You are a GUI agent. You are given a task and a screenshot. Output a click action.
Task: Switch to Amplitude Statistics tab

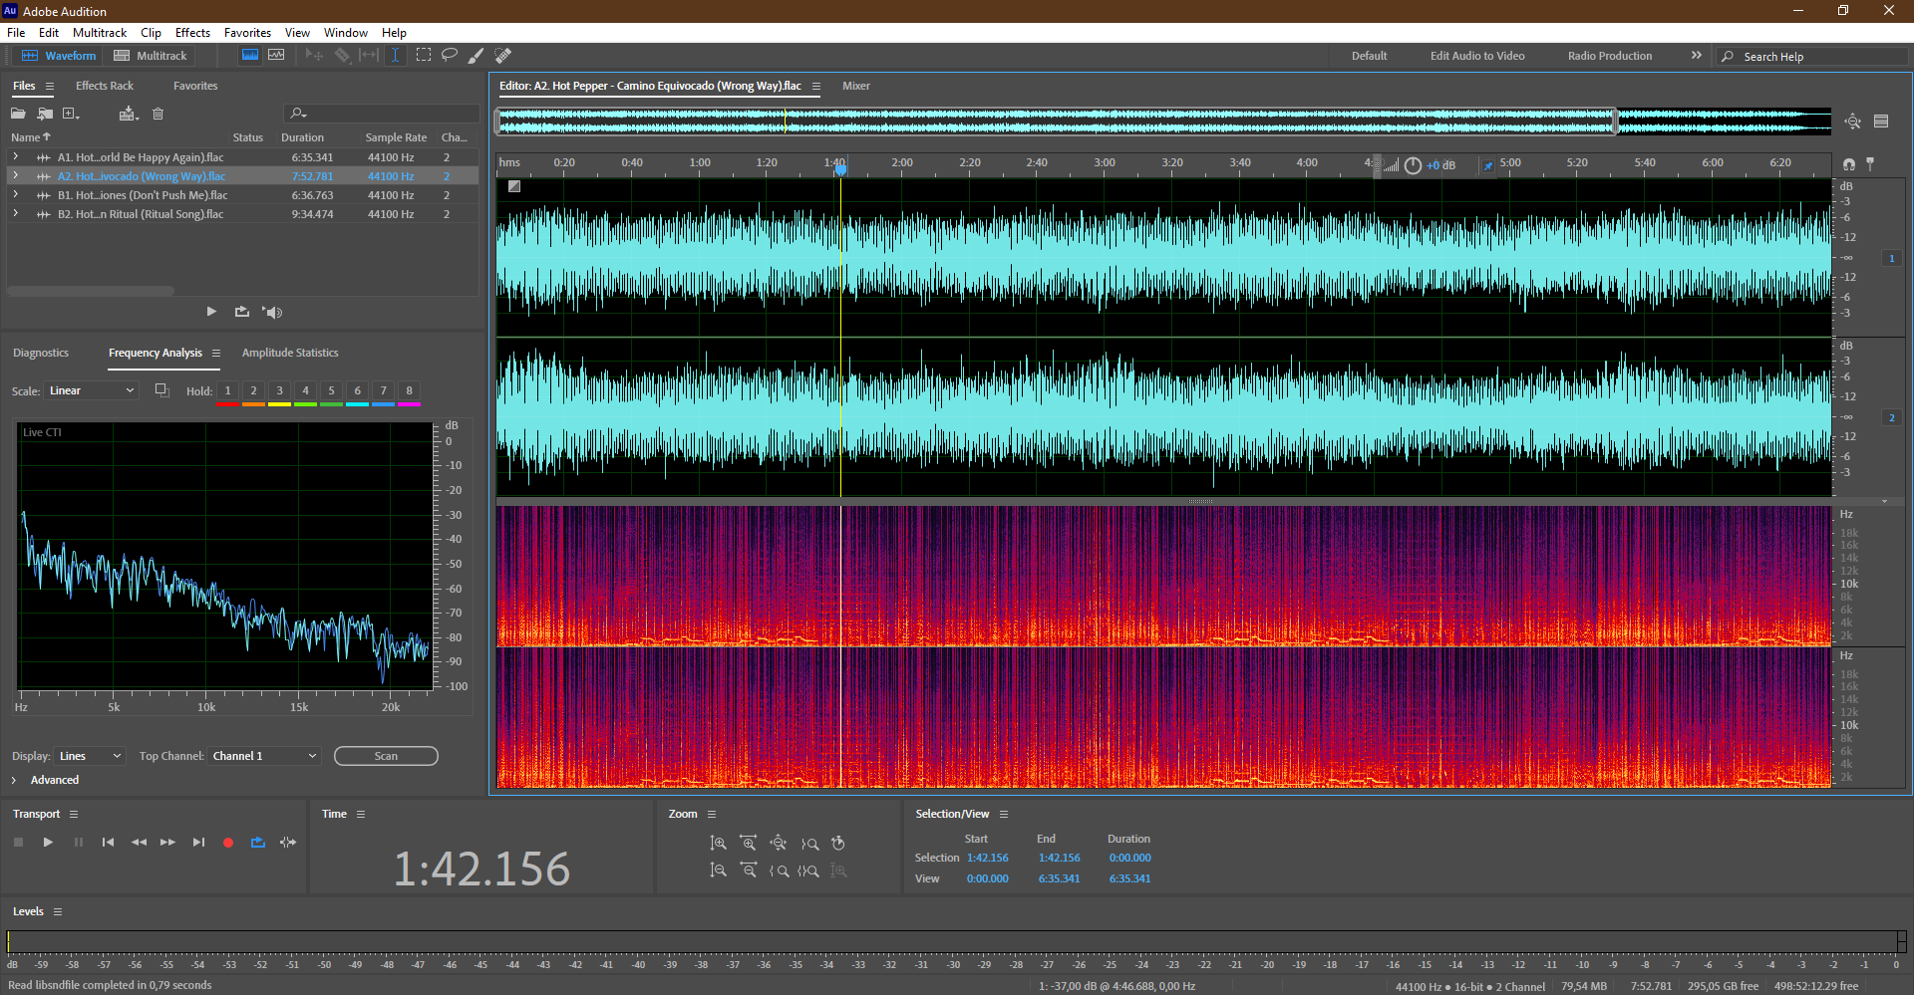tap(290, 353)
